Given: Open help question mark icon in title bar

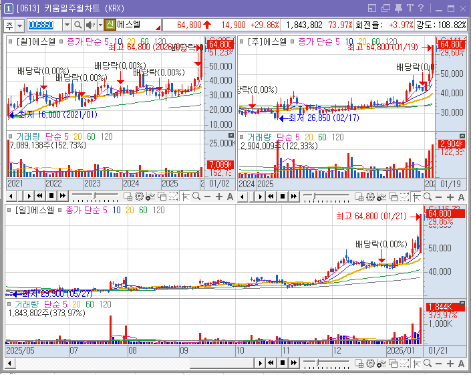Looking at the screenshot, I should [421, 8].
